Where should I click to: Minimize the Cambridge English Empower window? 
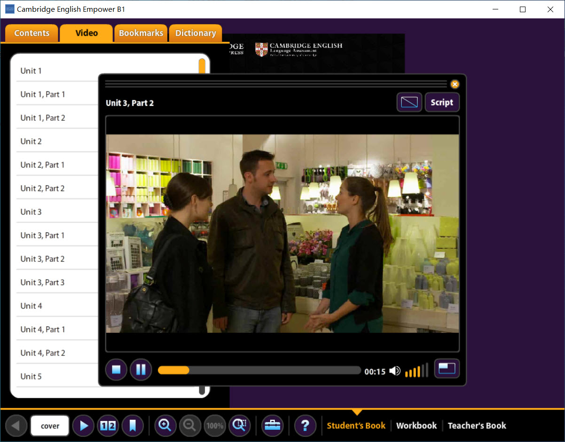495,9
